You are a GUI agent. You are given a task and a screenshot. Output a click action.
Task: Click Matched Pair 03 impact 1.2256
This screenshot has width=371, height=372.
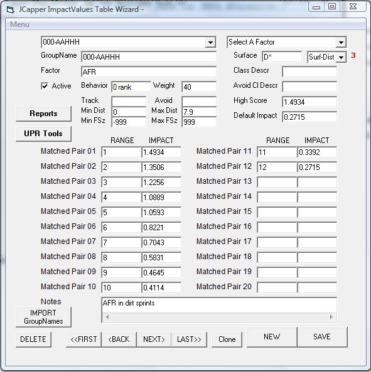pos(161,182)
